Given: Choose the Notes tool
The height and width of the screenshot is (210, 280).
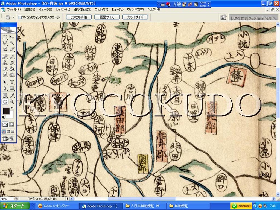Looking at the screenshot, I should tap(5, 95).
